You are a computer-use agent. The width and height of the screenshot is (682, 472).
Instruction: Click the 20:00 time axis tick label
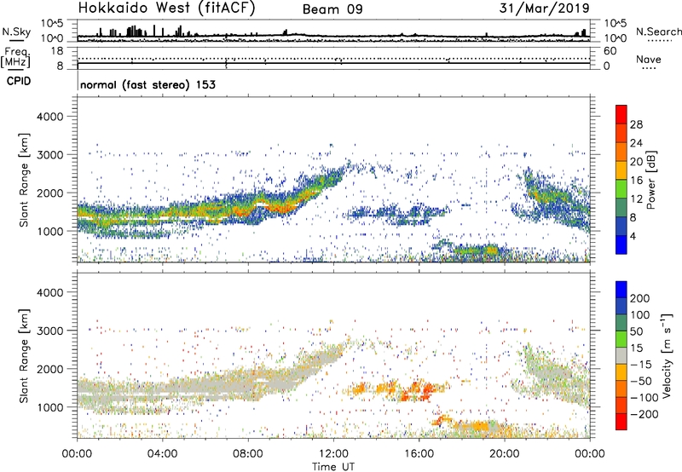(504, 454)
